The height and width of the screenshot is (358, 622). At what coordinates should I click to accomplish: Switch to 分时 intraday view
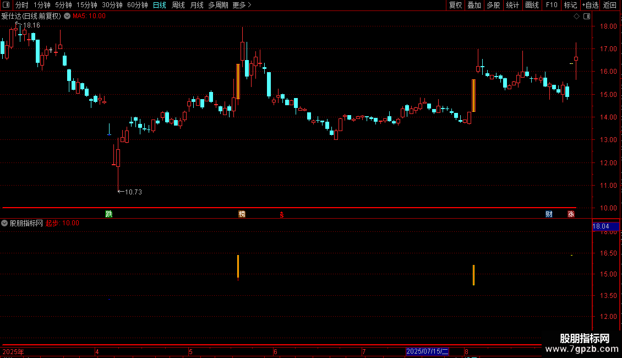22,5
